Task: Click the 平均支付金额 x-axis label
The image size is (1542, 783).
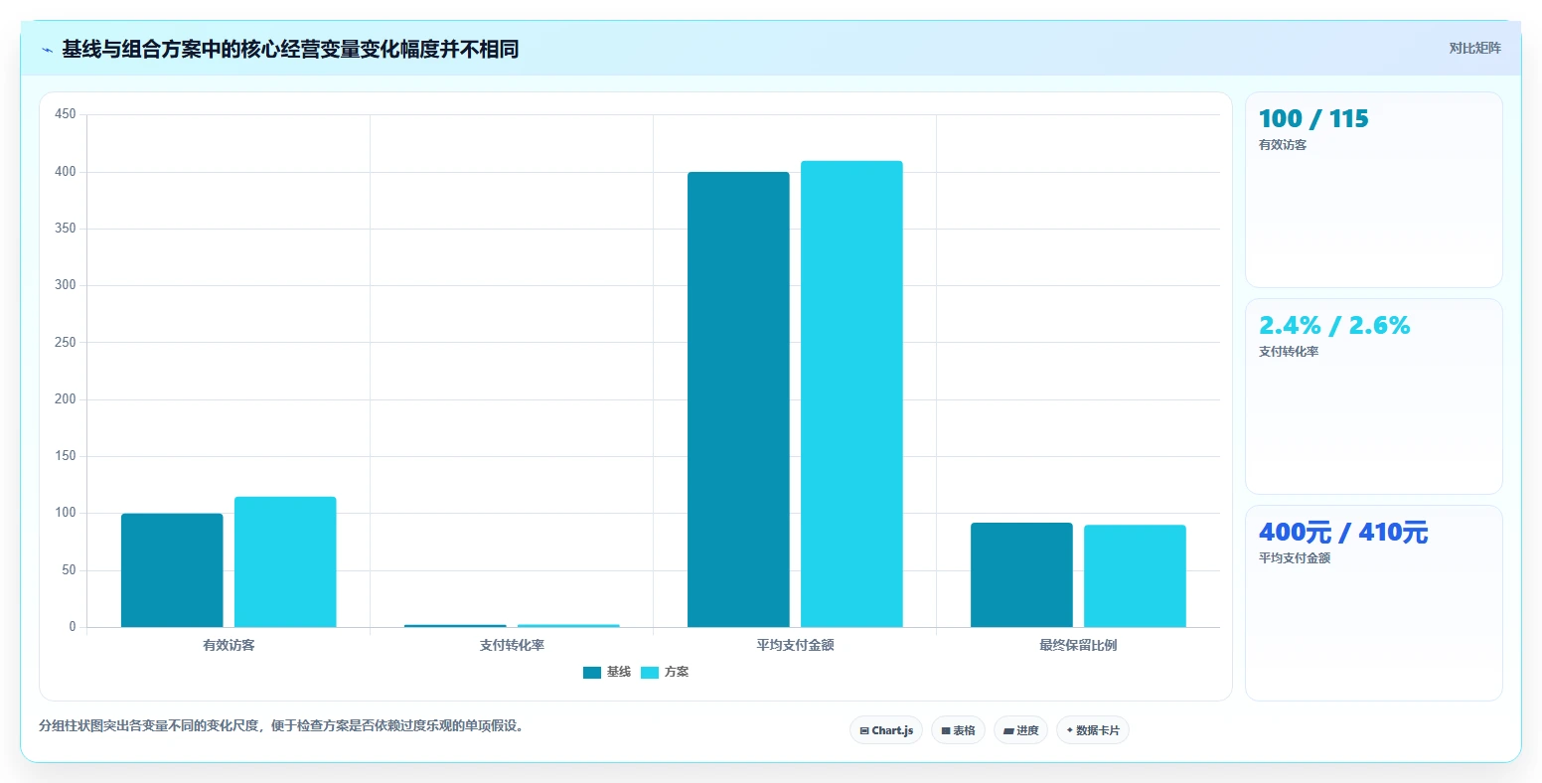Action: coord(795,645)
